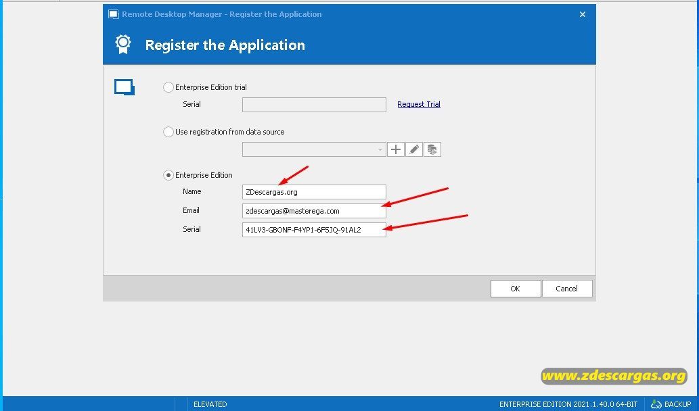The image size is (699, 411).
Task: Choose the Enterprise Edition radio button
Action: [x=168, y=176]
